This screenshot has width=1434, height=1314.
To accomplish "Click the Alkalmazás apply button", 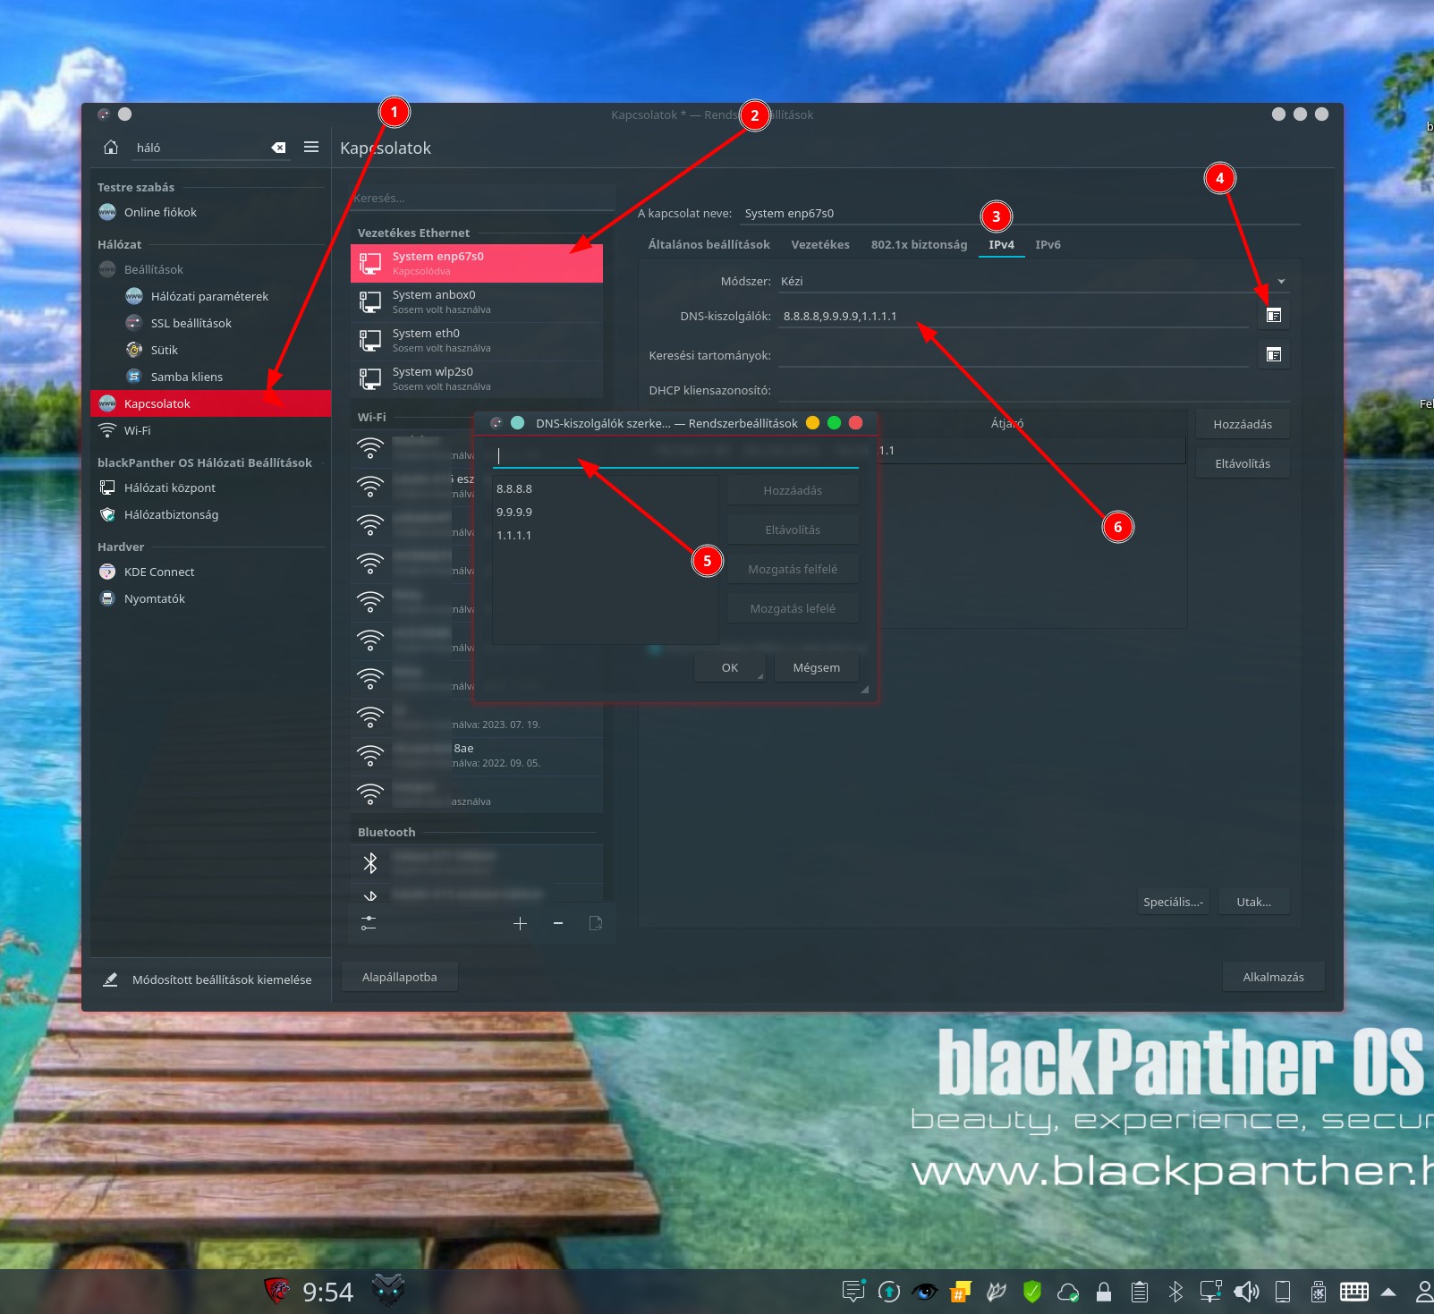I will coord(1272,977).
